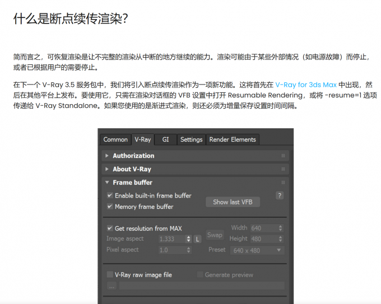
Task: Click the Show last VFB button
Action: pyautogui.click(x=233, y=202)
